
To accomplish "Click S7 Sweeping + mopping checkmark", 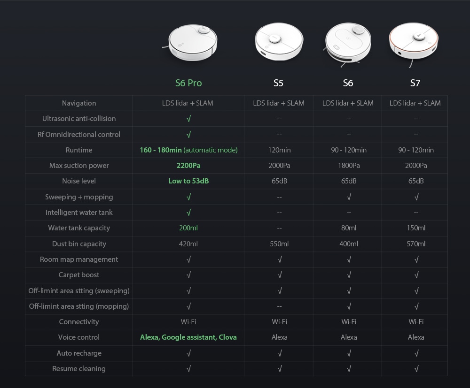I will pos(416,197).
